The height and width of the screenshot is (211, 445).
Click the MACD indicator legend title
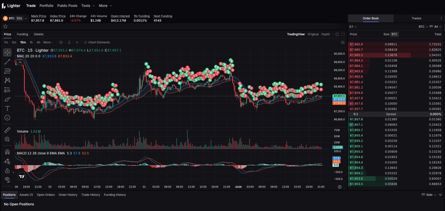click(41, 153)
